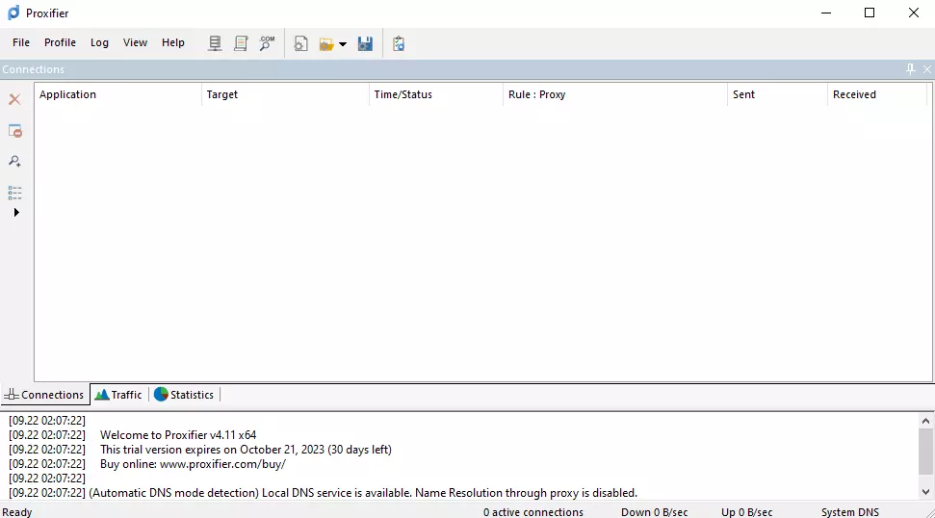The height and width of the screenshot is (518, 935).
Task: Switch to the Connections tab
Action: click(x=44, y=395)
